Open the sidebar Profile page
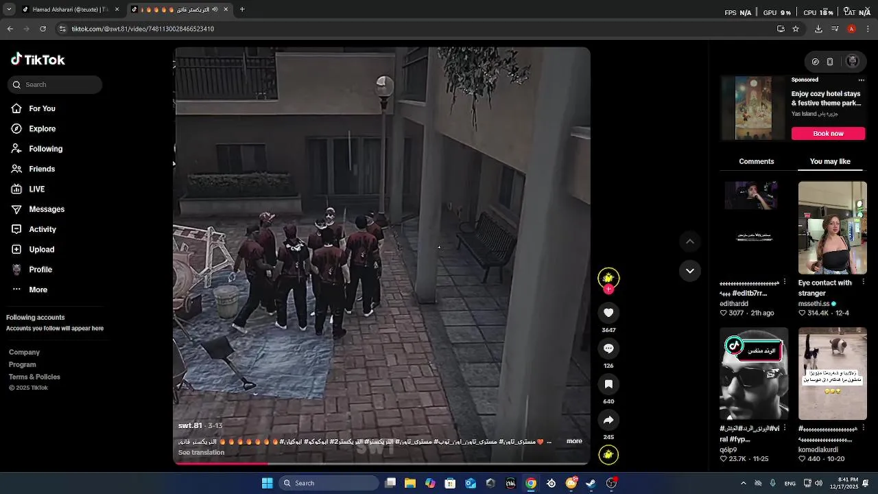This screenshot has width=878, height=494. point(40,270)
